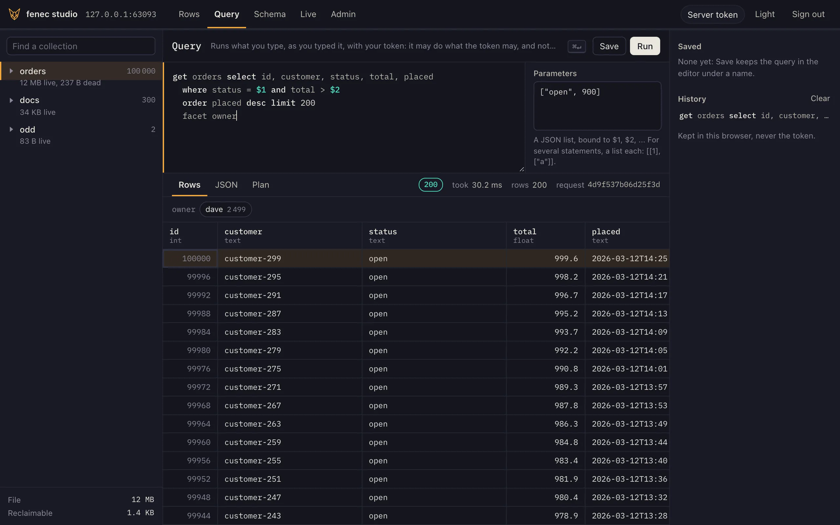This screenshot has height=525, width=840.
Task: Show results in the Rows tab
Action: [189, 185]
